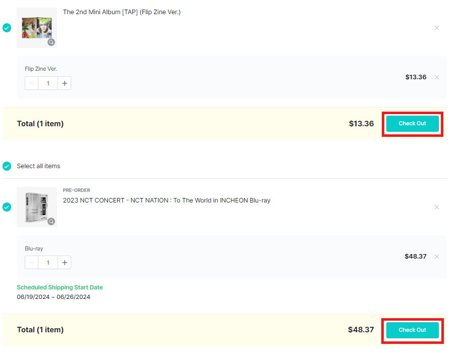Screen dimensions: 455x353
Task: Click Blu-ray quantity field
Action: pyautogui.click(x=48, y=263)
